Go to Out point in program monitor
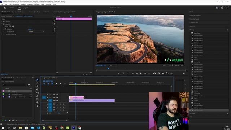231x130 pixels. pos(149,73)
